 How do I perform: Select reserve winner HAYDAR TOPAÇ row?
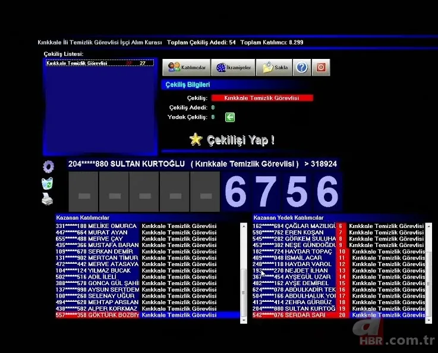point(339,252)
